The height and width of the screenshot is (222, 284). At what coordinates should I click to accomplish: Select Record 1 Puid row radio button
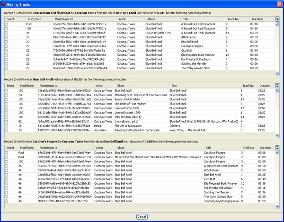pos(7,24)
